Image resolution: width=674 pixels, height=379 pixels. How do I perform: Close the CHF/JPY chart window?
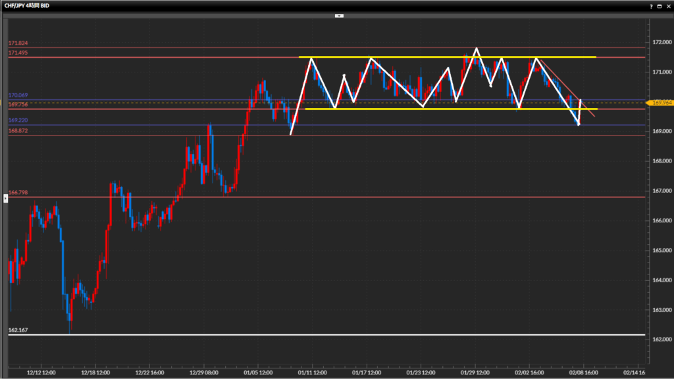pos(668,5)
